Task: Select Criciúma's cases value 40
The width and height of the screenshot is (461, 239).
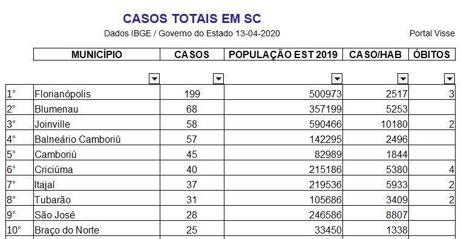Action: [192, 168]
